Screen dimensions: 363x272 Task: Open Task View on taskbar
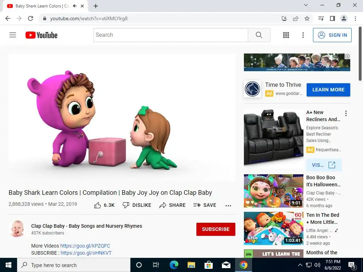(156, 265)
